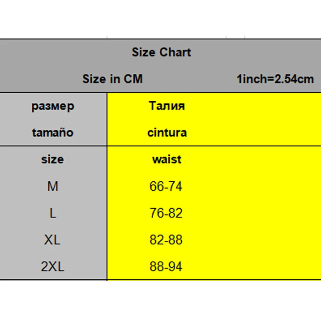Click the tamaño label
The image size is (321, 321).
(53, 132)
